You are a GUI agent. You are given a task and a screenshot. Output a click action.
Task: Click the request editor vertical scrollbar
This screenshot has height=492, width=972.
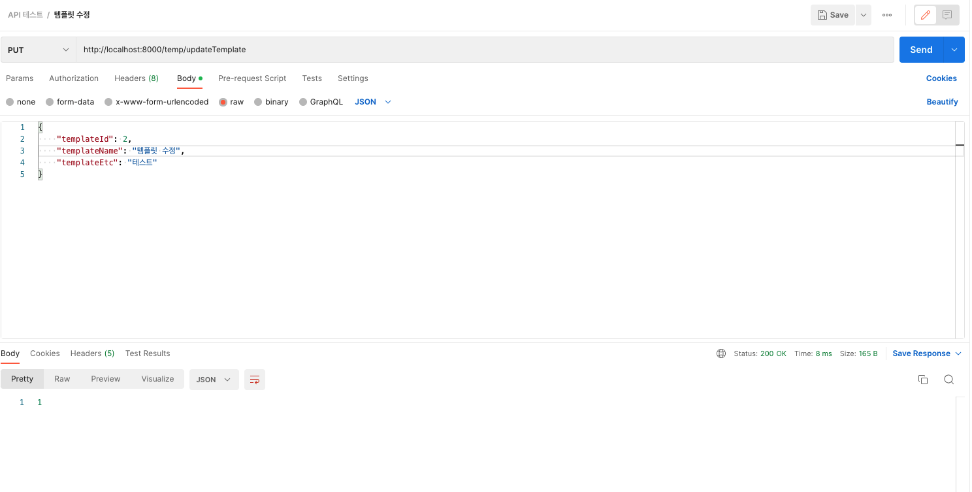[x=960, y=230]
